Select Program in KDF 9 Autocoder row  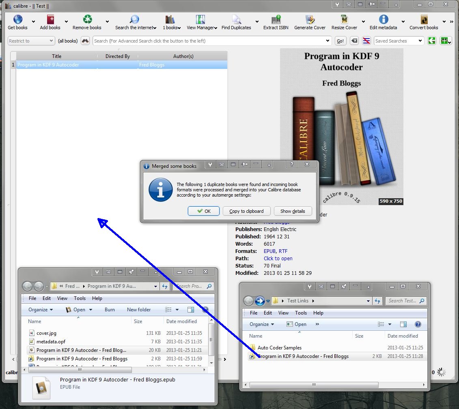tap(122, 65)
